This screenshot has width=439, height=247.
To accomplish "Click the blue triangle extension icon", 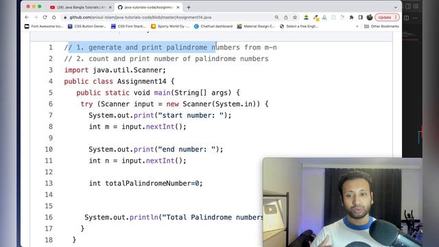I will point(324,17).
